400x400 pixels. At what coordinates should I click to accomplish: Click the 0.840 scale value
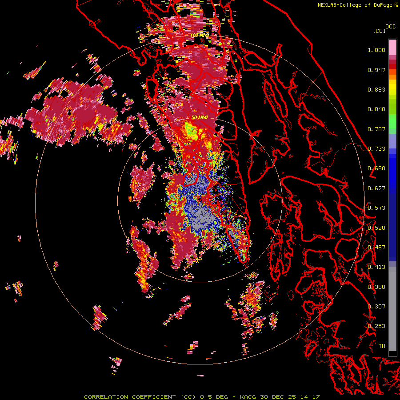376,109
